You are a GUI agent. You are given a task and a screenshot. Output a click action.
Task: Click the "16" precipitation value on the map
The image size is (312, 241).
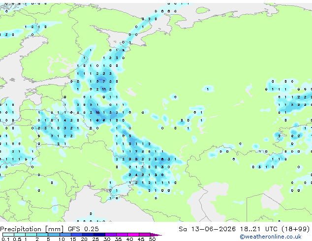[97, 113]
